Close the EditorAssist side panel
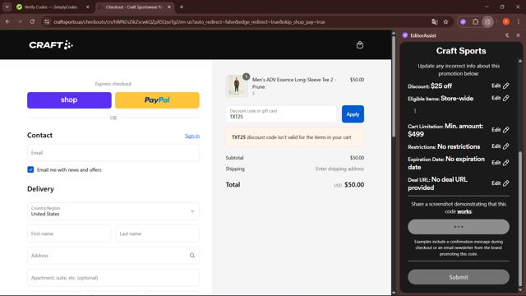The image size is (526, 296). [518, 35]
